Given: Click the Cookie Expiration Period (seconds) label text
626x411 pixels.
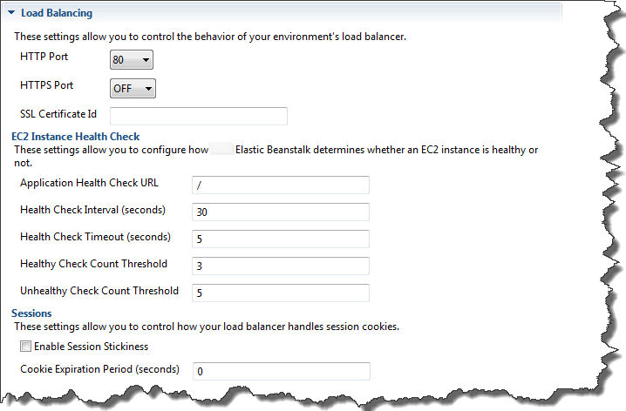Looking at the screenshot, I should 99,369.
